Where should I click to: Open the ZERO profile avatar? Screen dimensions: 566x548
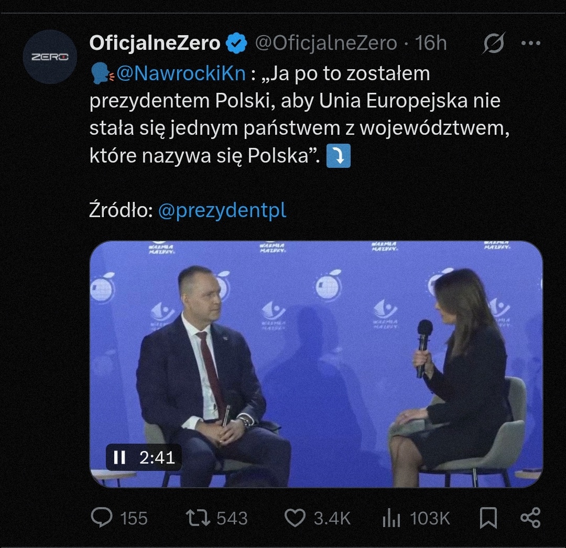(50, 57)
